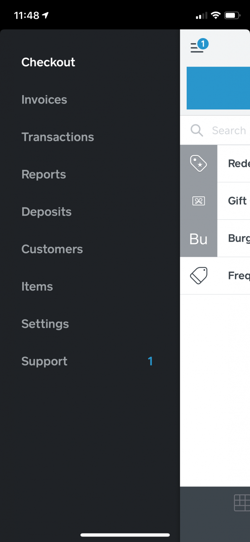Screen dimensions: 250x542
Task: Open Checkout from the sidebar menu
Action: 48,62
